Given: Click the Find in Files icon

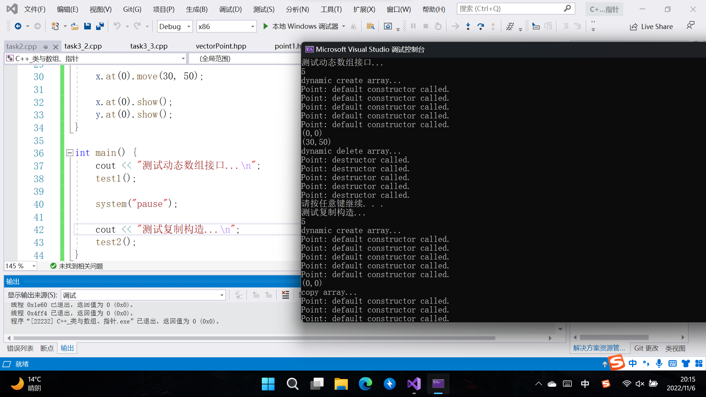Looking at the screenshot, I should (x=370, y=26).
